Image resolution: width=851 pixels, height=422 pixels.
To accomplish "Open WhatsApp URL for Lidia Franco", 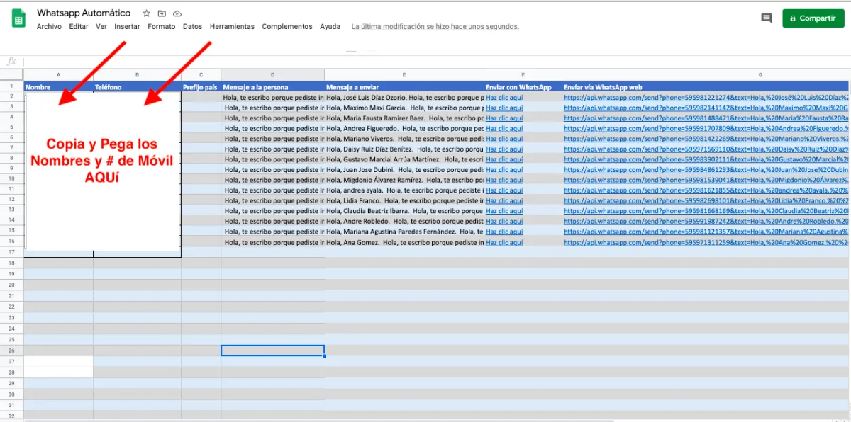I will pos(706,201).
